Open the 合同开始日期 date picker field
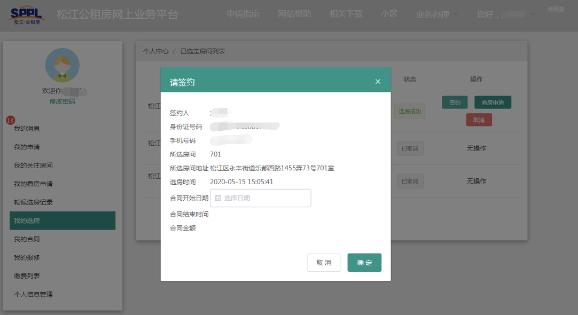578x315 pixels. (x=261, y=198)
